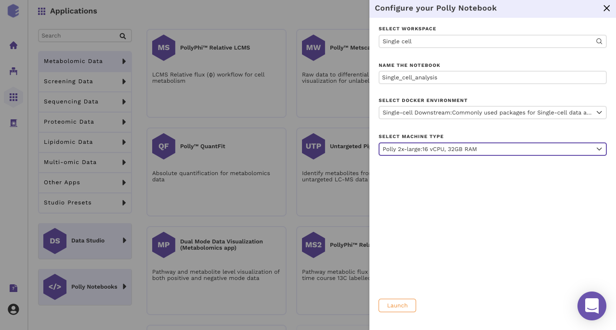Click the MP hexagon Dual Mode Visualization icon
Screen dimensions: 616x330
coord(164,245)
